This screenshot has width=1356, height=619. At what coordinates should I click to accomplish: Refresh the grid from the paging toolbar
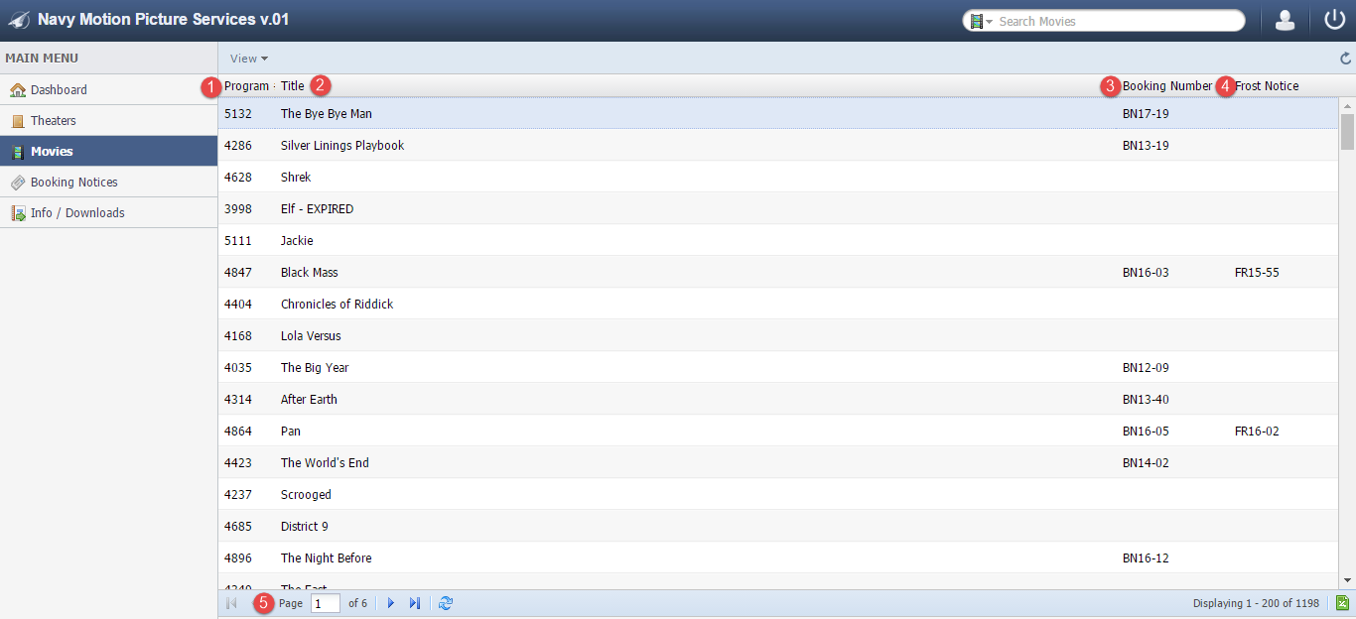click(x=446, y=603)
